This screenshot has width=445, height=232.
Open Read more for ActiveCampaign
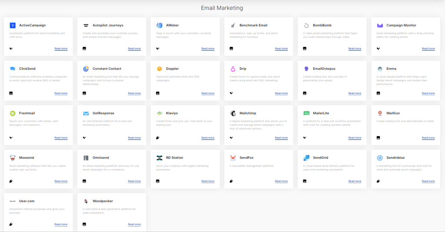pyautogui.click(x=61, y=49)
